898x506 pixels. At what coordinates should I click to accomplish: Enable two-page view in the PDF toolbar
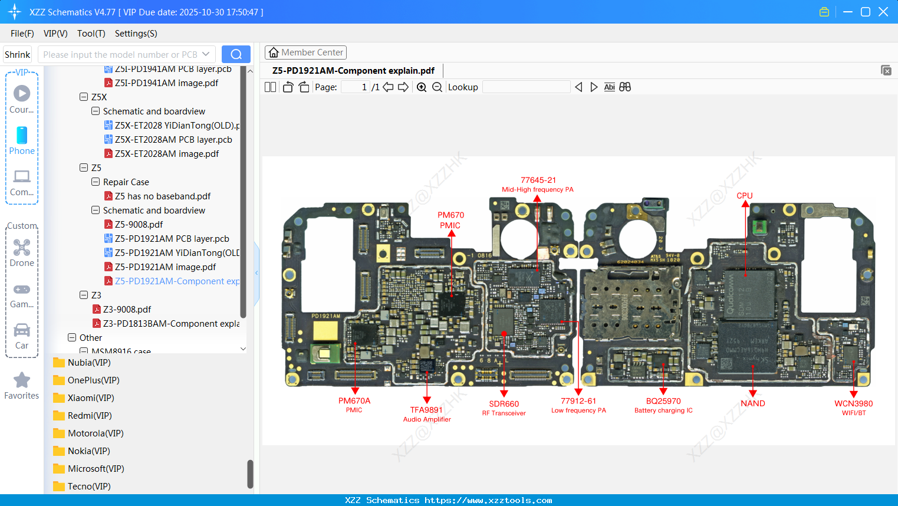click(270, 87)
